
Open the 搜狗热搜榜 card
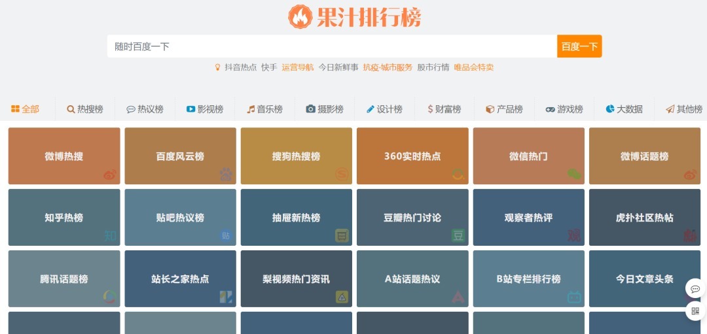click(x=297, y=156)
